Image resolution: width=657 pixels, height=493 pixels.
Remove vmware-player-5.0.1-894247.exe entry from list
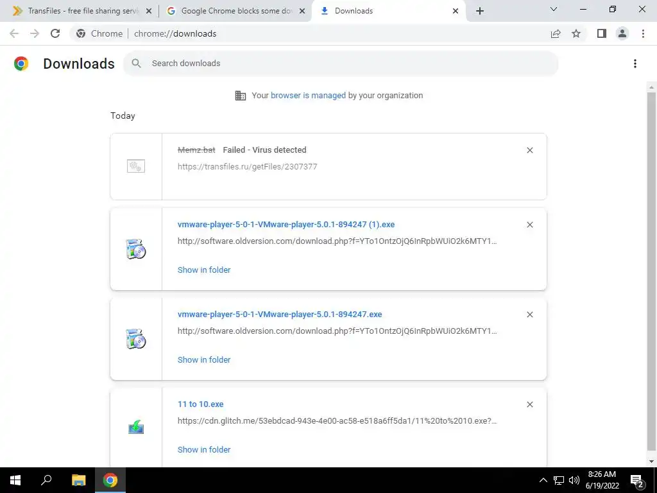coord(529,315)
